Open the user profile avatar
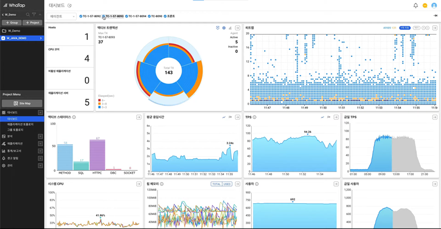The height and width of the screenshot is (229, 441). coord(434,5)
